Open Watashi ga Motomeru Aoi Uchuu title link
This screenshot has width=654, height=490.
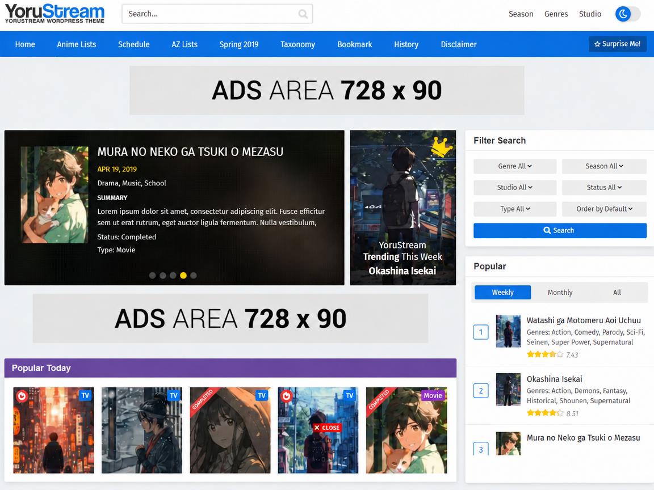[x=584, y=320]
